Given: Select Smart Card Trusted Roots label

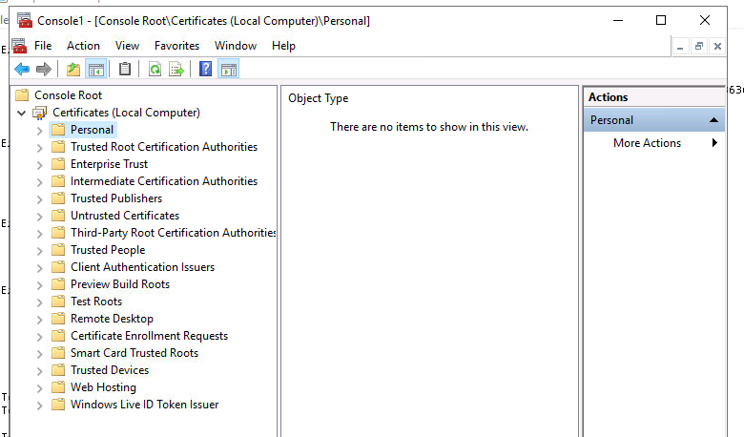Looking at the screenshot, I should pos(134,353).
